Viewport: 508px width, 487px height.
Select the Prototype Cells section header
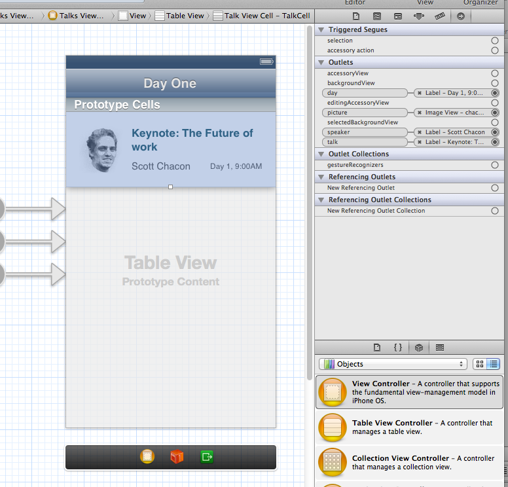click(x=171, y=105)
